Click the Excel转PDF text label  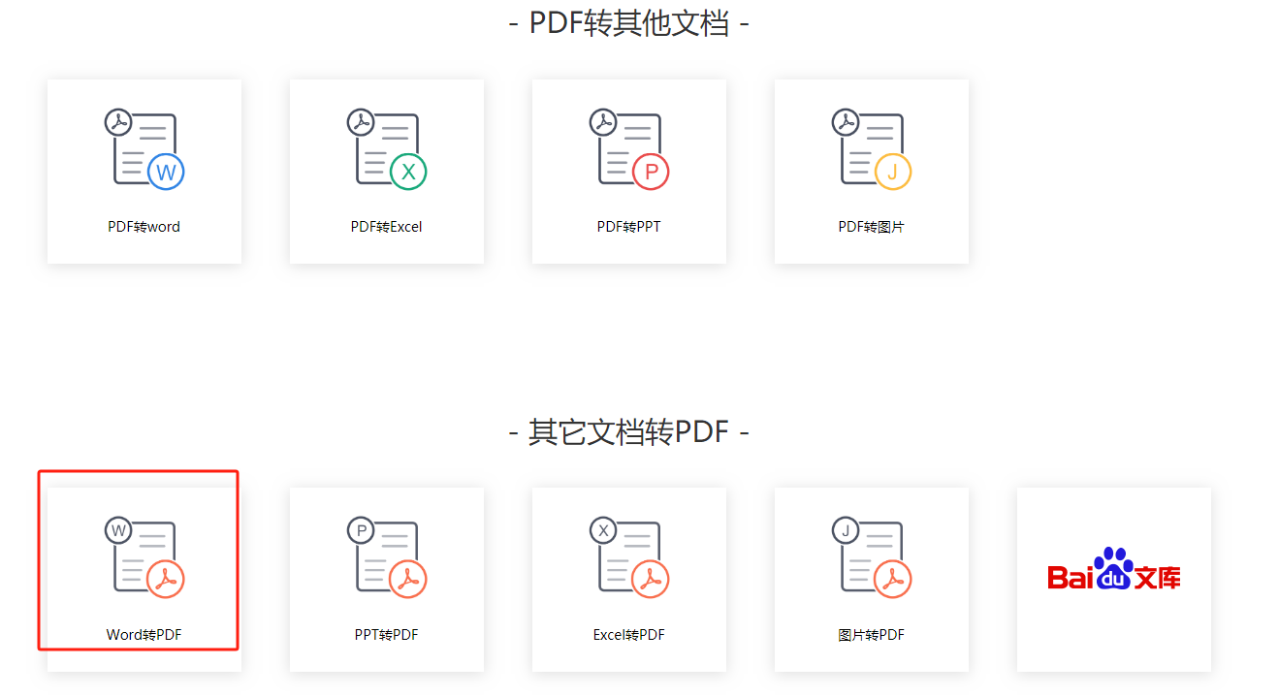pyautogui.click(x=629, y=635)
